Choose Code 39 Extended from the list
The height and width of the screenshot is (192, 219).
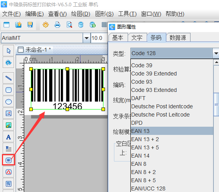tap(172, 74)
